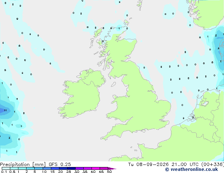Click the legend label "50"
224x173 pixels.
[x=109, y=172]
